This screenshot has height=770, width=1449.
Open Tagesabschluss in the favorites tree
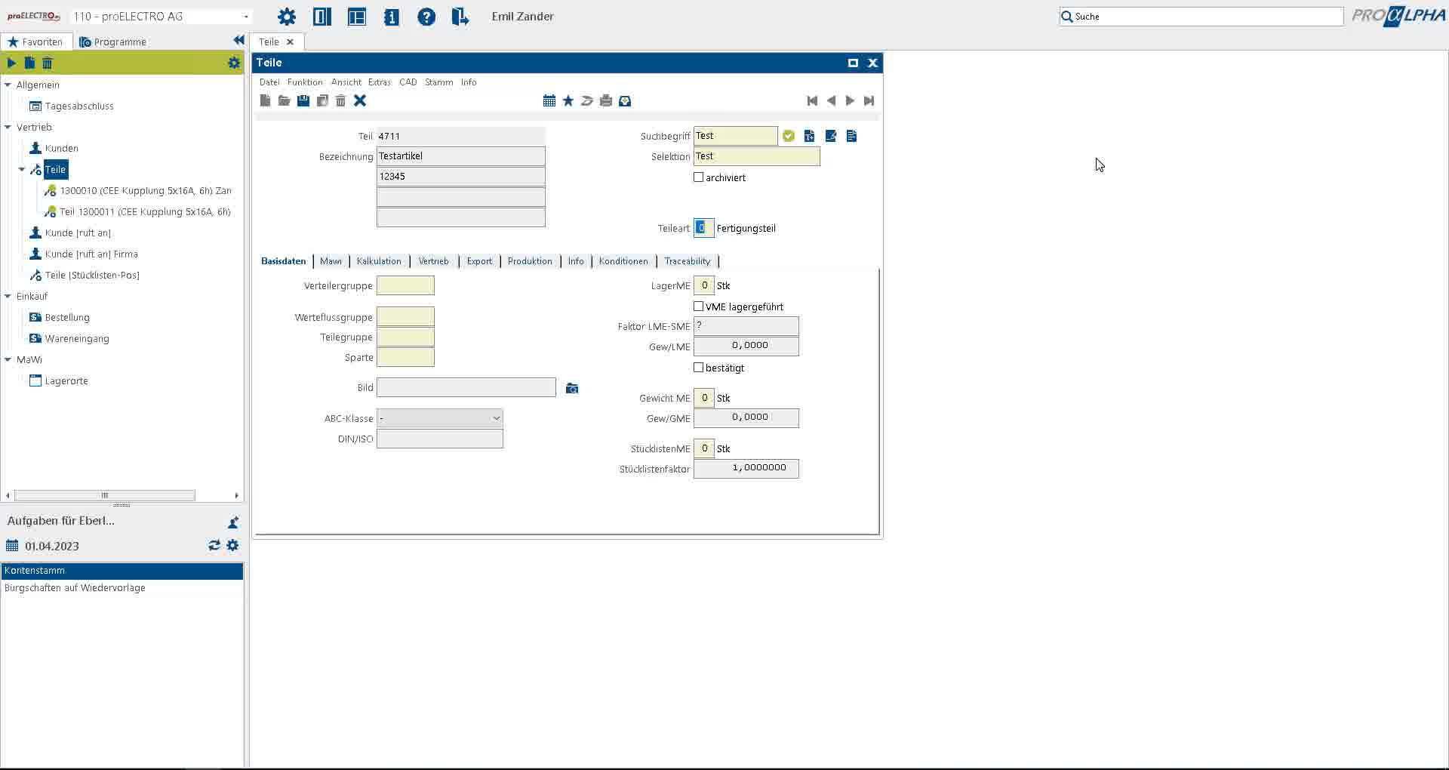pos(79,106)
